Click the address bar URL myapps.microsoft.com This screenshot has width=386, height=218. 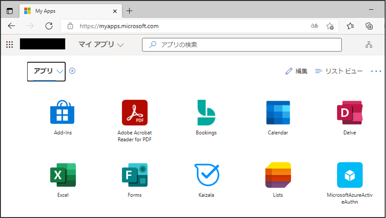tap(119, 26)
